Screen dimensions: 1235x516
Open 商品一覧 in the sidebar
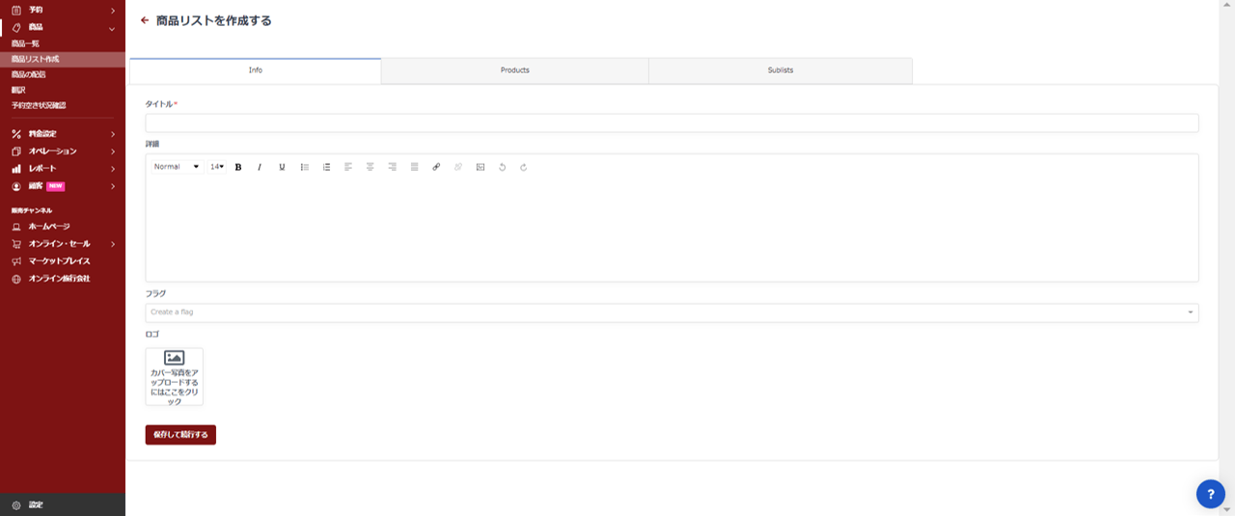point(26,43)
